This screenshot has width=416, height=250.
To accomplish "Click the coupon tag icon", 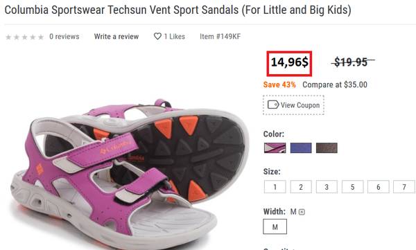I will point(273,105).
